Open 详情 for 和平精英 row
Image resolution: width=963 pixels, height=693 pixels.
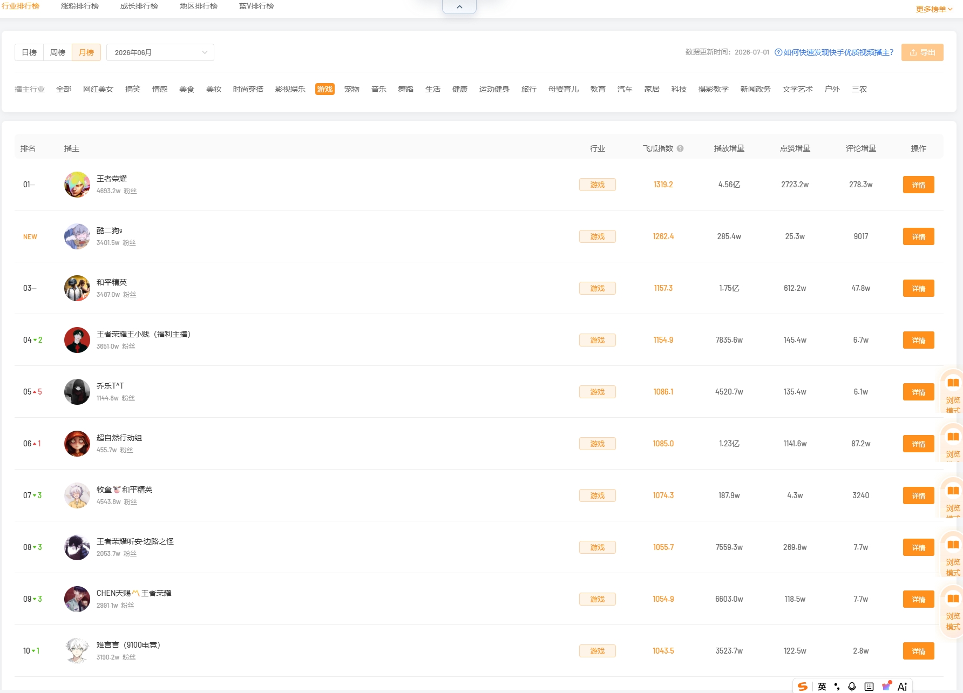pos(919,288)
